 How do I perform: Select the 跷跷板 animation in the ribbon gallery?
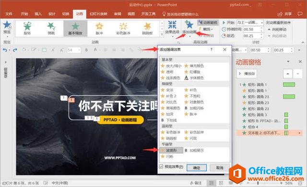tap(147, 29)
